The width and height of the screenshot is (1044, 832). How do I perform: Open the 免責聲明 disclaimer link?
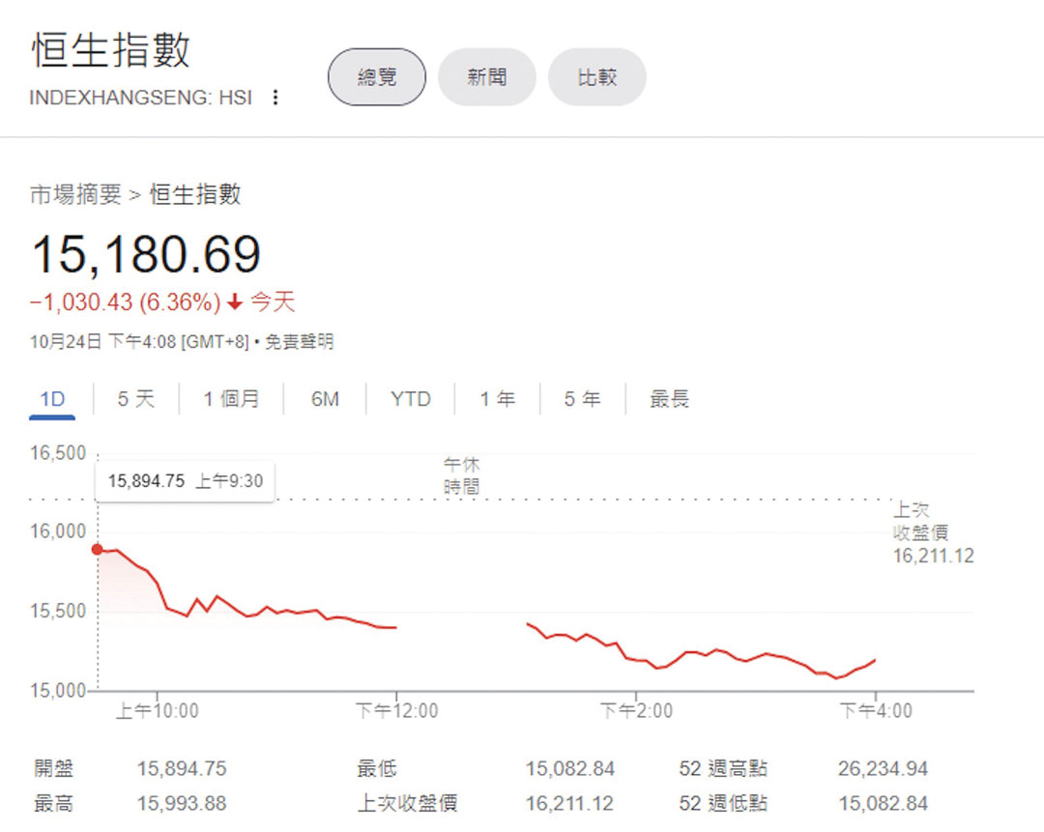[299, 342]
